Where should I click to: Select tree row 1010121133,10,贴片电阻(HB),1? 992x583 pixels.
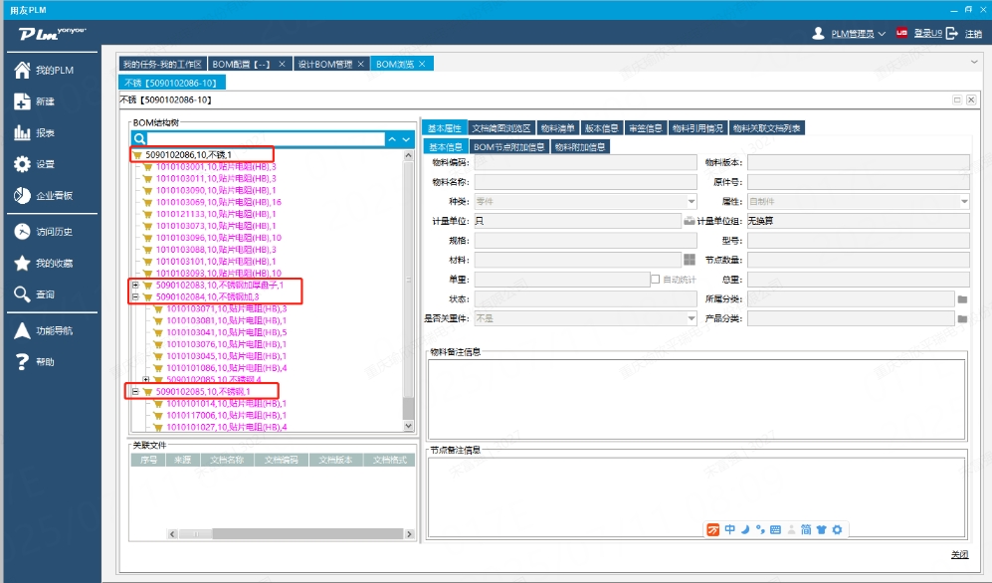216,214
